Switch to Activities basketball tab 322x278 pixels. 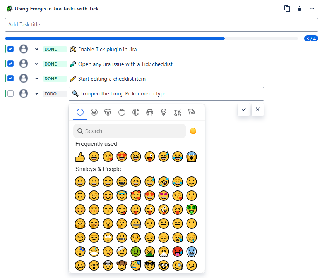click(136, 112)
